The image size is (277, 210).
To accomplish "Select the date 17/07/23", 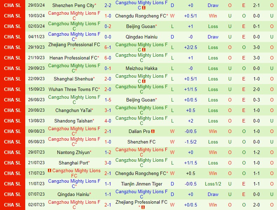I will pos(36,173).
